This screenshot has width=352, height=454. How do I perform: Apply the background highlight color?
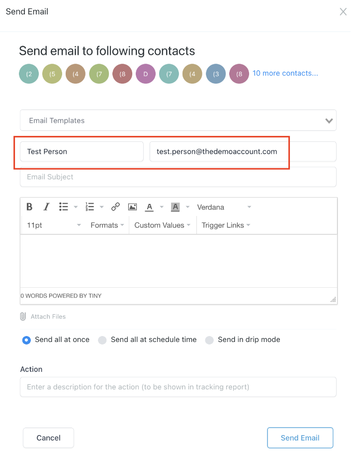click(x=175, y=207)
